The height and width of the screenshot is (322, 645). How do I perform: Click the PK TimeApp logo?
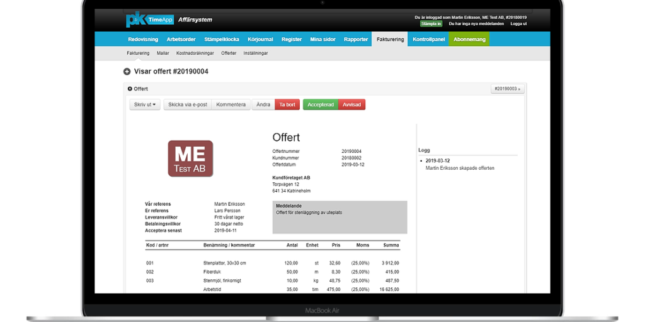149,20
